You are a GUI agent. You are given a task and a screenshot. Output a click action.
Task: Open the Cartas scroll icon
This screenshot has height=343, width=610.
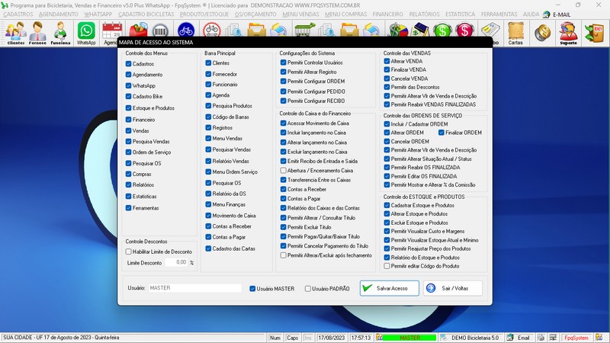(x=515, y=33)
